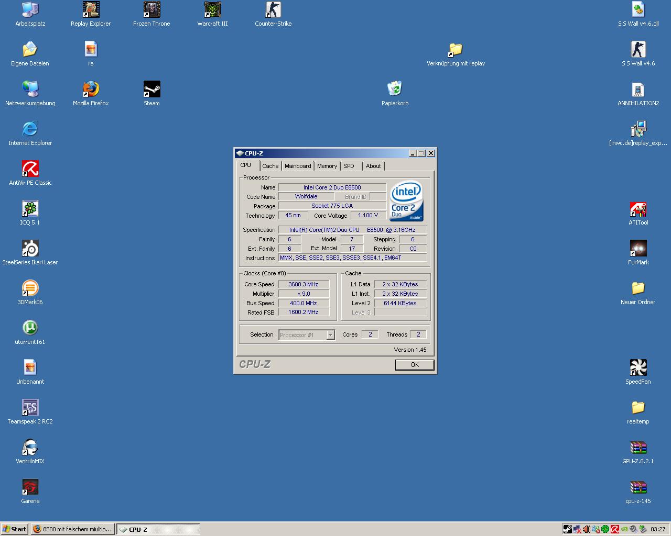This screenshot has width=671, height=536.
Task: Click the Intel Core 2 Duo E8500 name field
Action: [332, 187]
